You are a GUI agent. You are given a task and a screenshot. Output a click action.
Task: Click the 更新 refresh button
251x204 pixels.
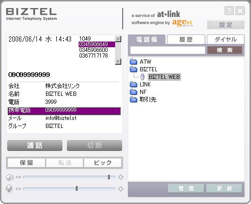224,188
